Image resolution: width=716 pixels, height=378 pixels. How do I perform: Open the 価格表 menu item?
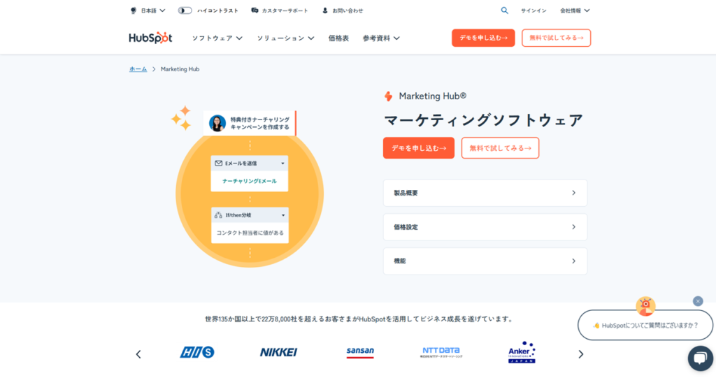(x=338, y=38)
